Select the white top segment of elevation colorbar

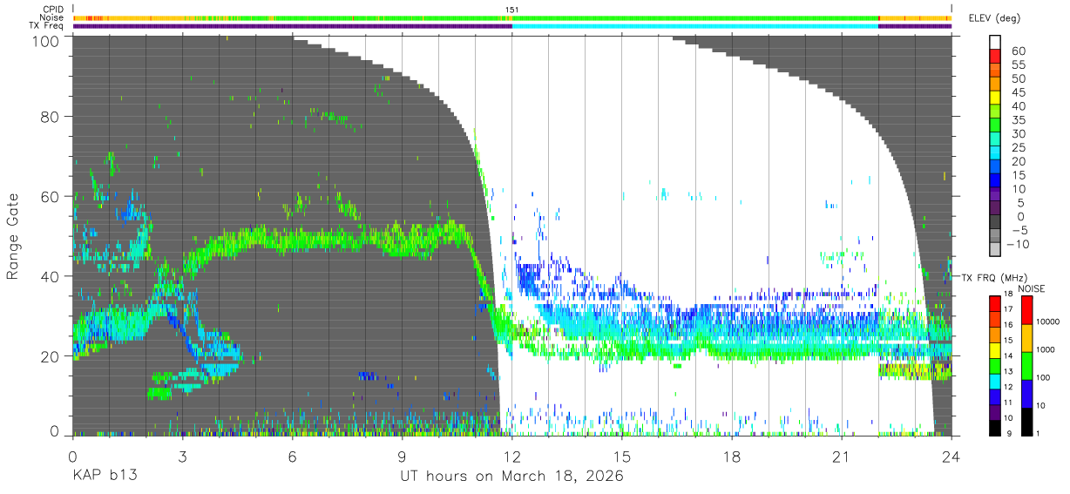pyautogui.click(x=995, y=41)
